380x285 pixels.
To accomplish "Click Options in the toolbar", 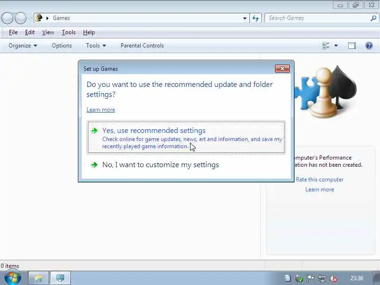I will click(62, 46).
